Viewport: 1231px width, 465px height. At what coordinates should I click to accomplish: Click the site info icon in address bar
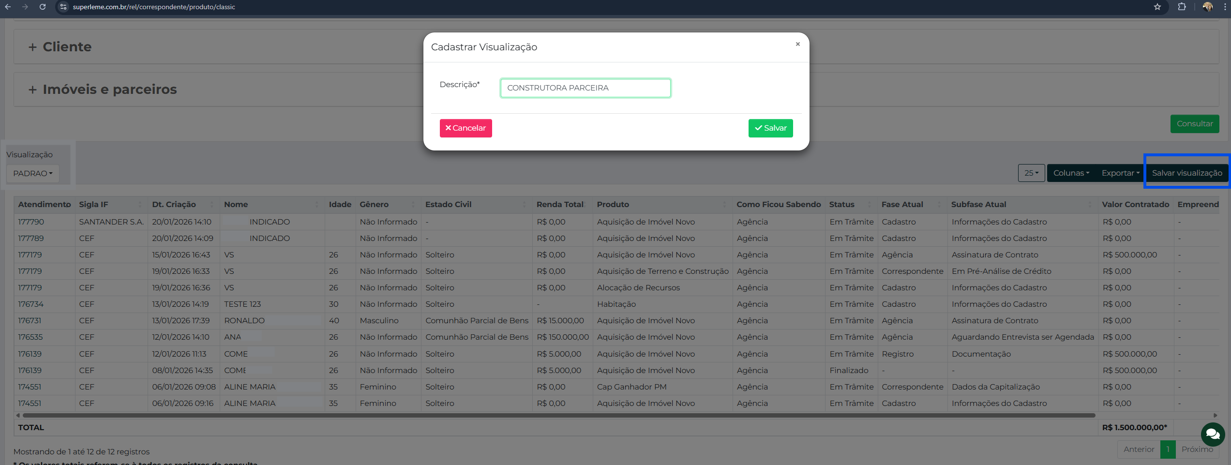(63, 7)
